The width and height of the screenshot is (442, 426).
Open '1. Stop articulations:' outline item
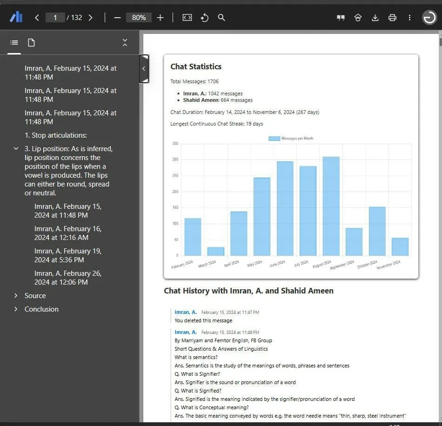(56, 135)
